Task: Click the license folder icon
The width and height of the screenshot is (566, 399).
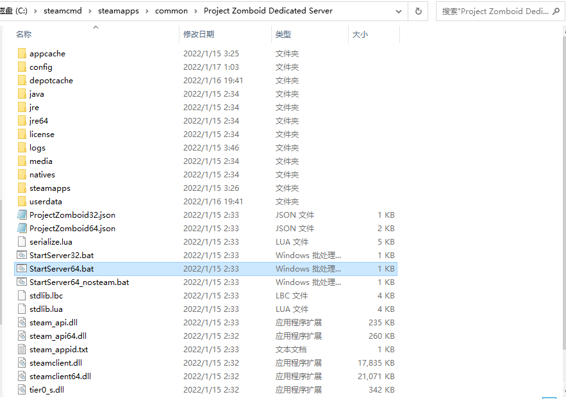Action: (22, 134)
